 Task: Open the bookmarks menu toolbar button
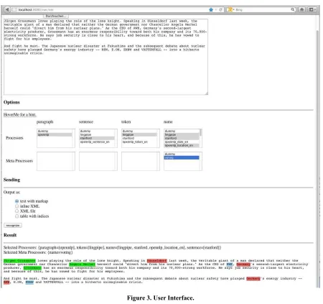(312, 9)
